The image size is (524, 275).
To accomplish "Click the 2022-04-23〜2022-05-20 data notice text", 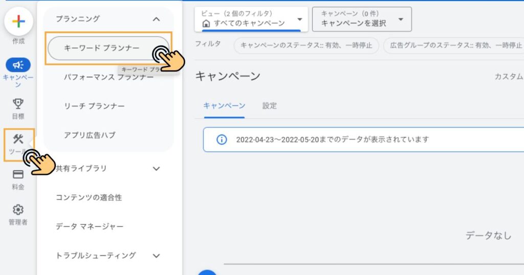I will click(332, 140).
